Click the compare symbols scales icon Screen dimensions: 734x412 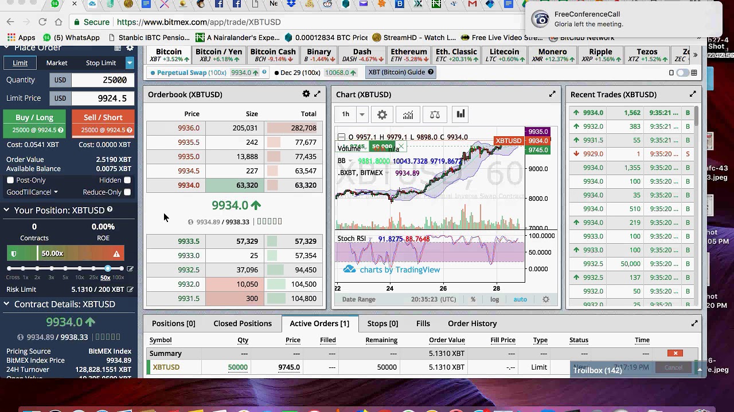click(x=435, y=114)
